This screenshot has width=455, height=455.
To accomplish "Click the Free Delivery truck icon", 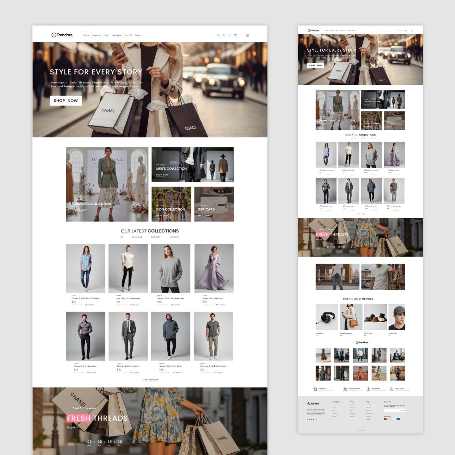I will [315, 389].
